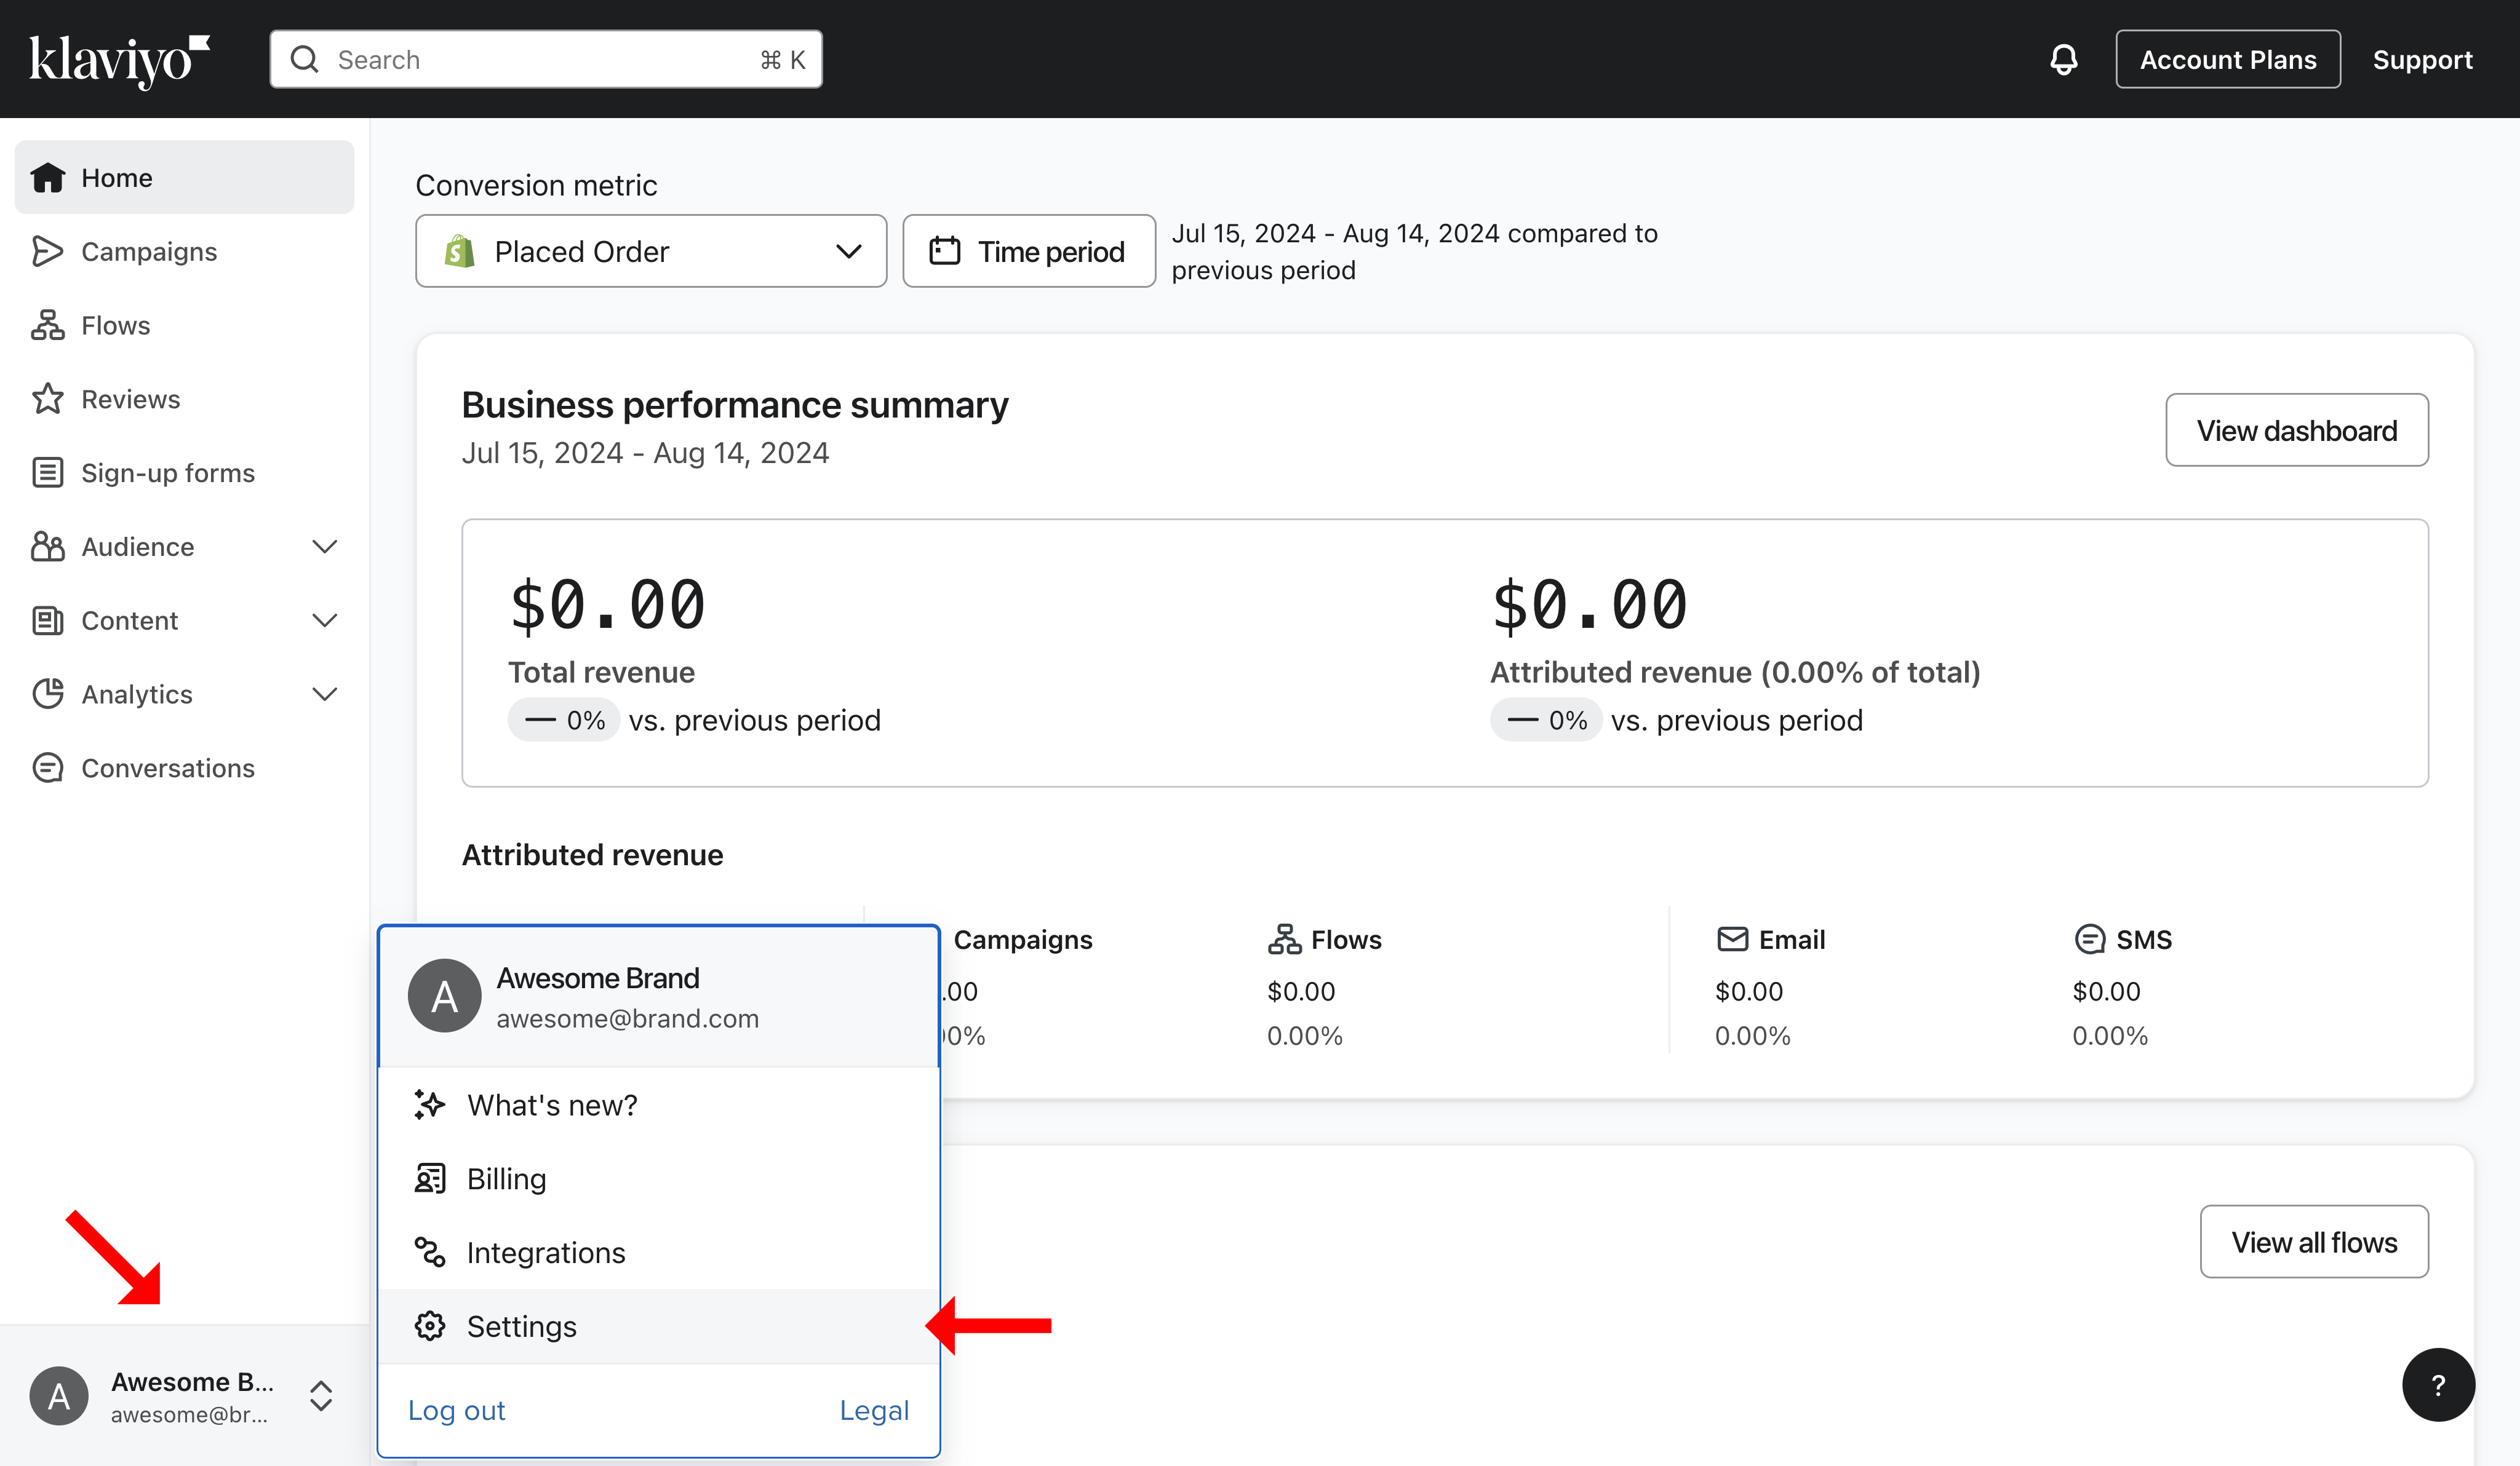The height and width of the screenshot is (1466, 2520).
Task: Click the Integrations icon in menu
Action: point(430,1252)
